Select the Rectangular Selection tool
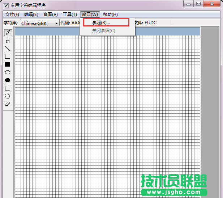223x198 pixels. (8, 88)
